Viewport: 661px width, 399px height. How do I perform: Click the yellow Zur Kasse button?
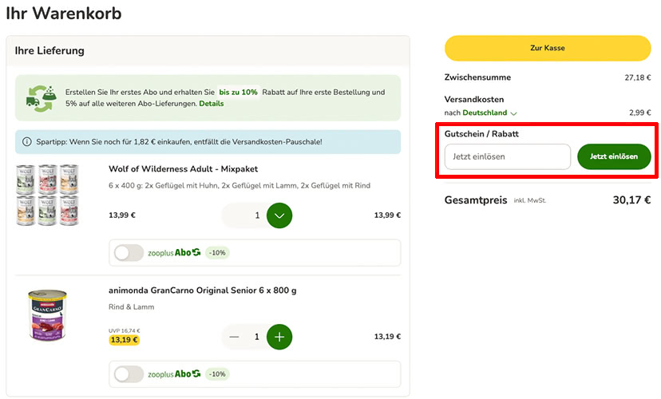pyautogui.click(x=548, y=48)
